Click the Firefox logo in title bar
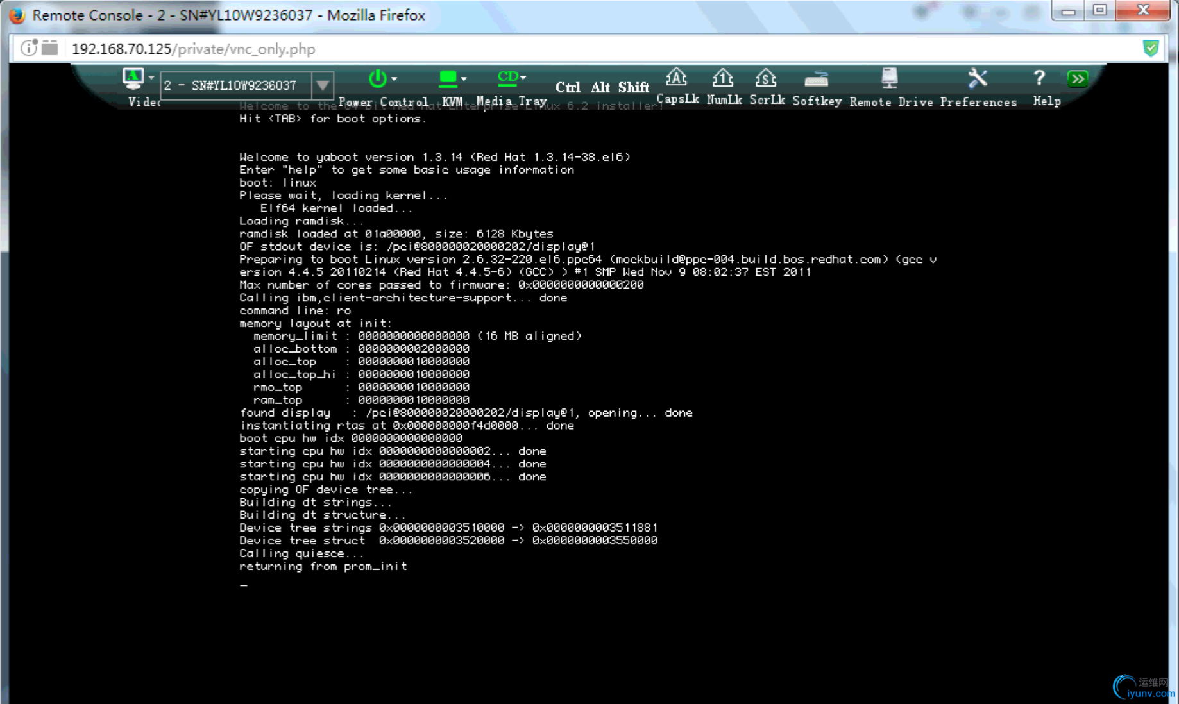The height and width of the screenshot is (704, 1179). click(x=17, y=15)
